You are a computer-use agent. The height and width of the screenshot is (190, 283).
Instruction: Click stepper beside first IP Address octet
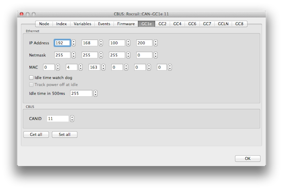73,43
